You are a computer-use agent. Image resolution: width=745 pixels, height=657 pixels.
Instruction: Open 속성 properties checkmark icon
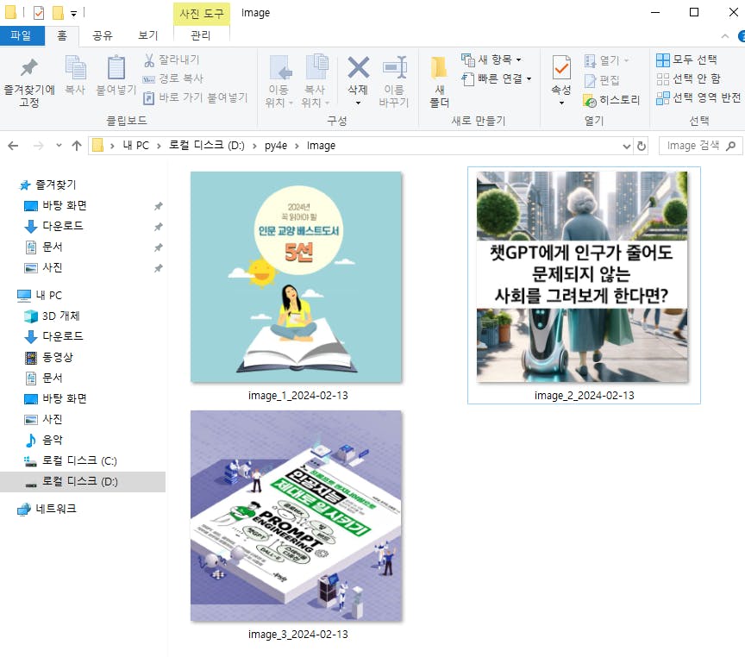(x=561, y=67)
